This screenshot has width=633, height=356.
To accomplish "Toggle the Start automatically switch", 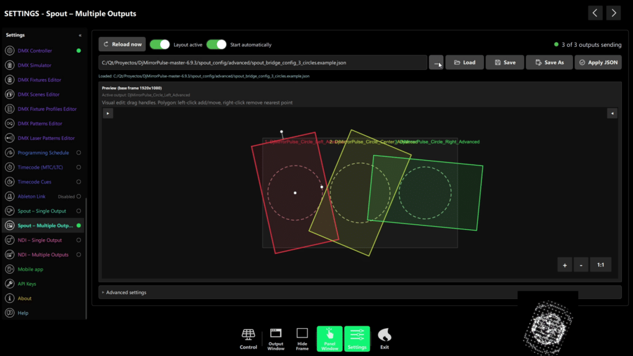I will tap(216, 44).
